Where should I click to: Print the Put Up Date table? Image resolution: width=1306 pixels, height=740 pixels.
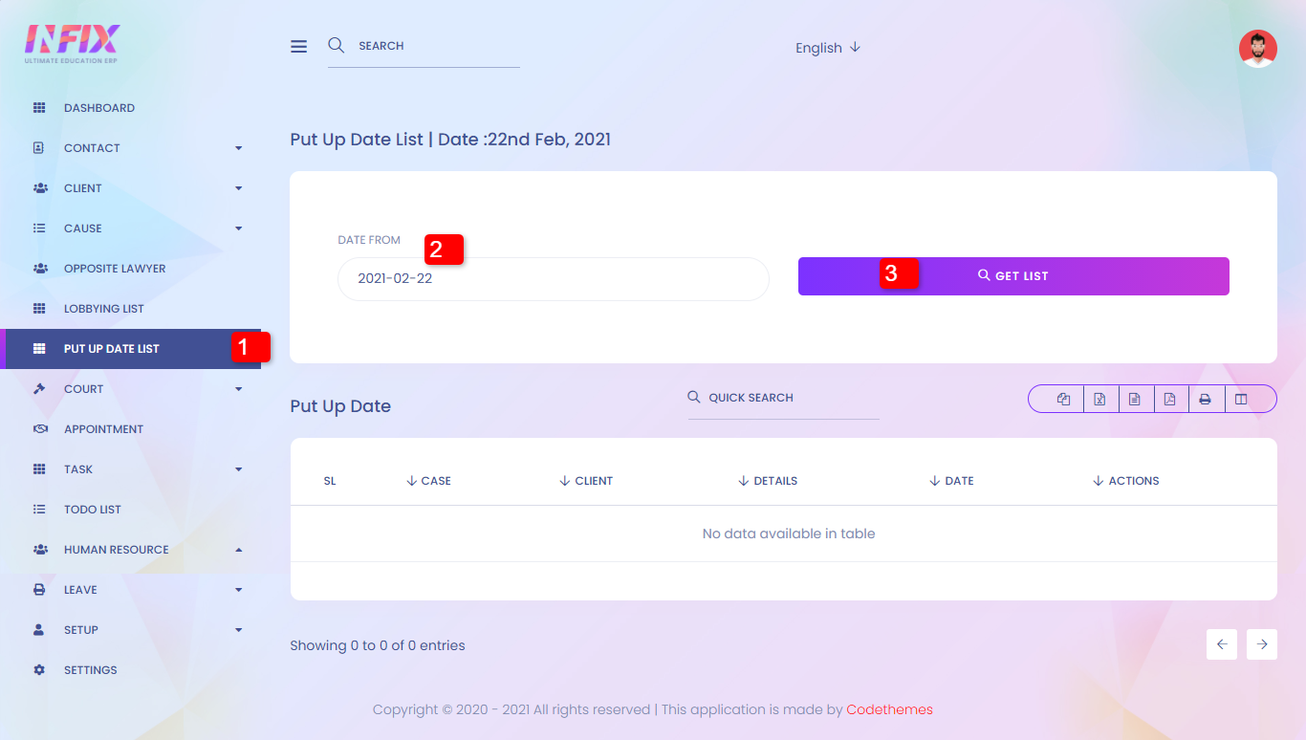[x=1205, y=400]
